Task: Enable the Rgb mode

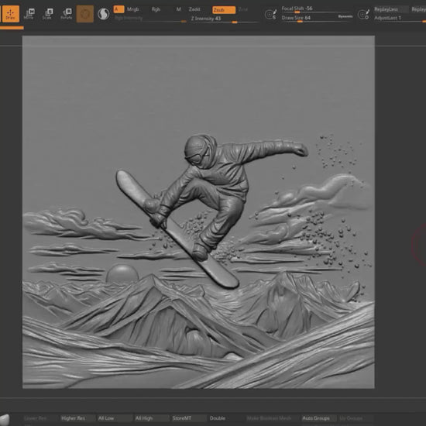Action: click(156, 9)
